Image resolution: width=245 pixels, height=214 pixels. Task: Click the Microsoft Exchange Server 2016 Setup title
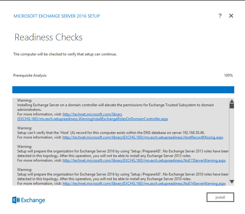point(57,16)
